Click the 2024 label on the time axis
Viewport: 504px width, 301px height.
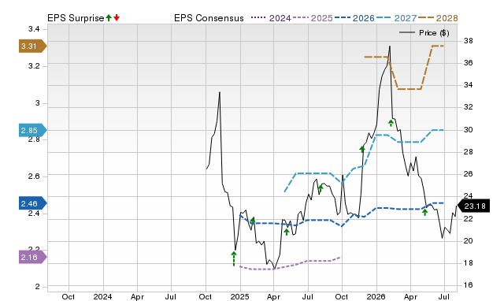coord(102,297)
